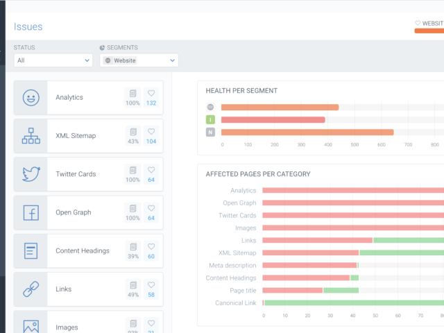444x333 pixels.
Task: Click the Canonical Link green bar
Action: (354, 303)
